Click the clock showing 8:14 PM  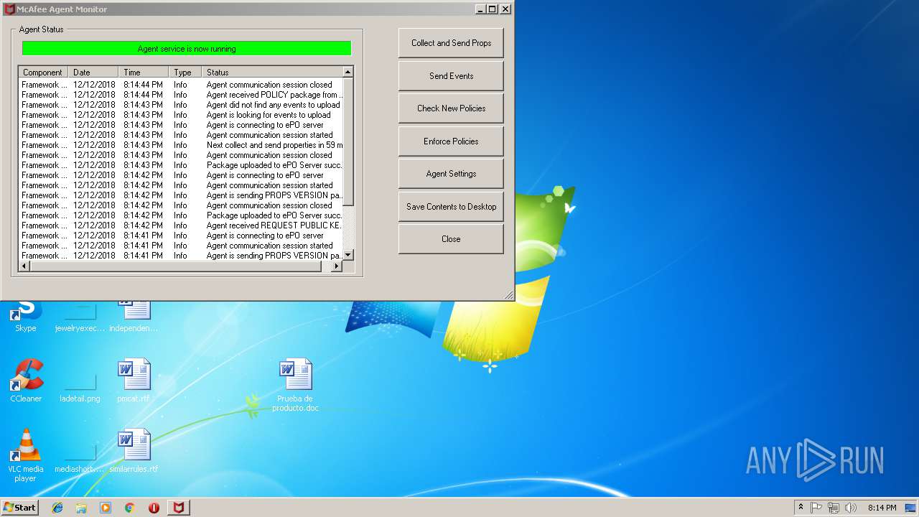pyautogui.click(x=882, y=508)
